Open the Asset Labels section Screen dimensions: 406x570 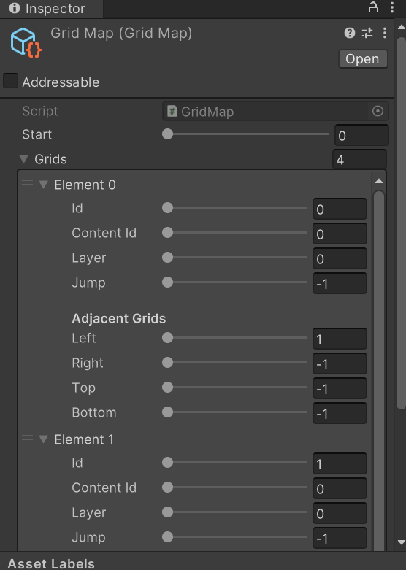[x=51, y=563]
